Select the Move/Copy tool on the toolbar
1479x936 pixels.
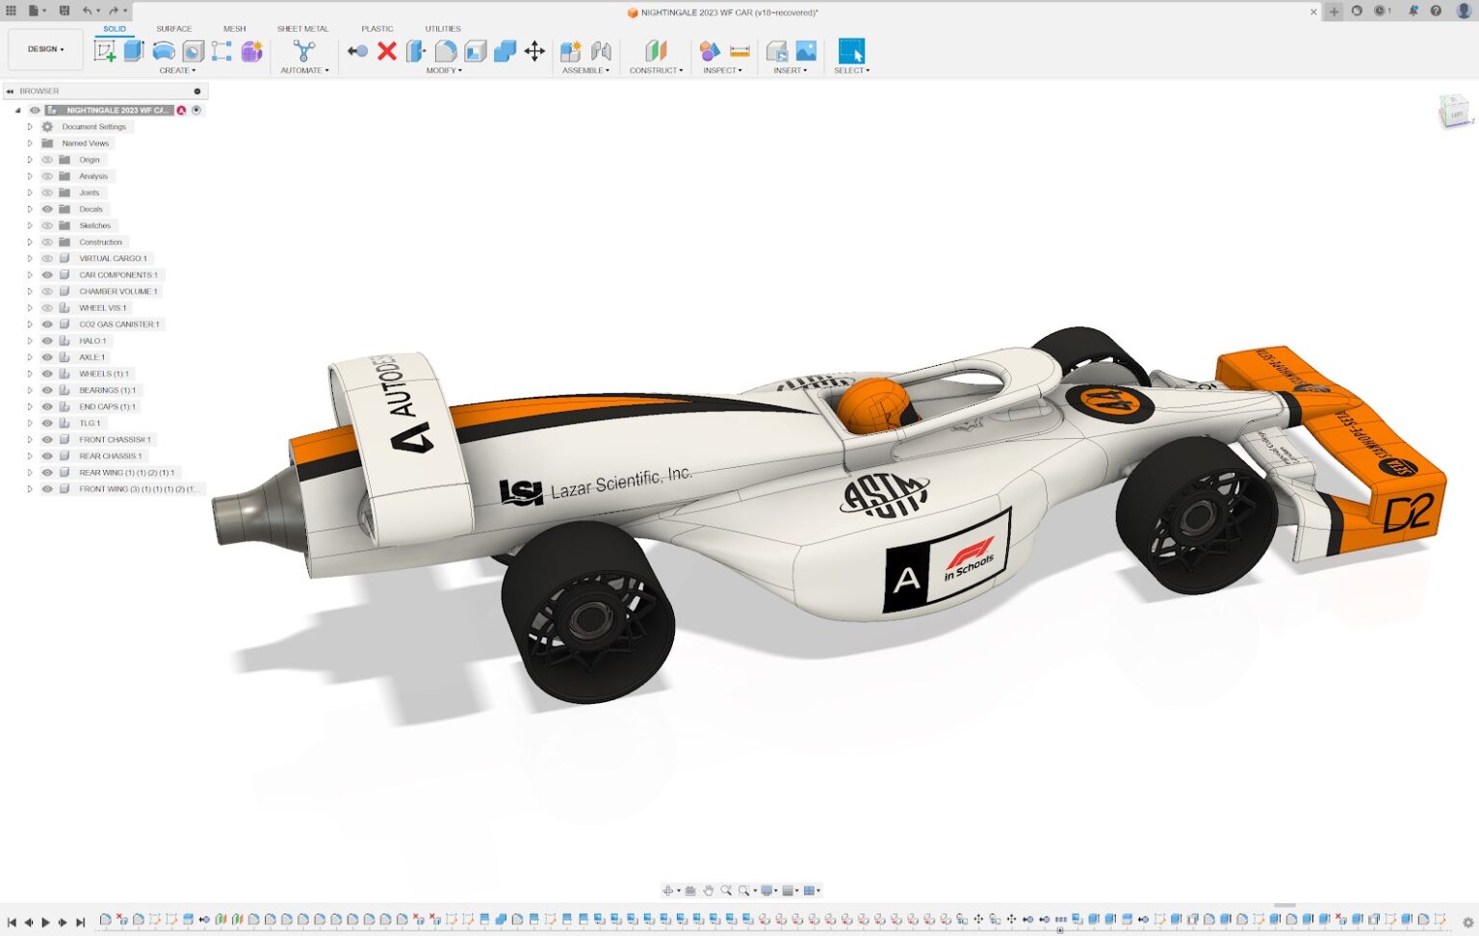pyautogui.click(x=534, y=51)
